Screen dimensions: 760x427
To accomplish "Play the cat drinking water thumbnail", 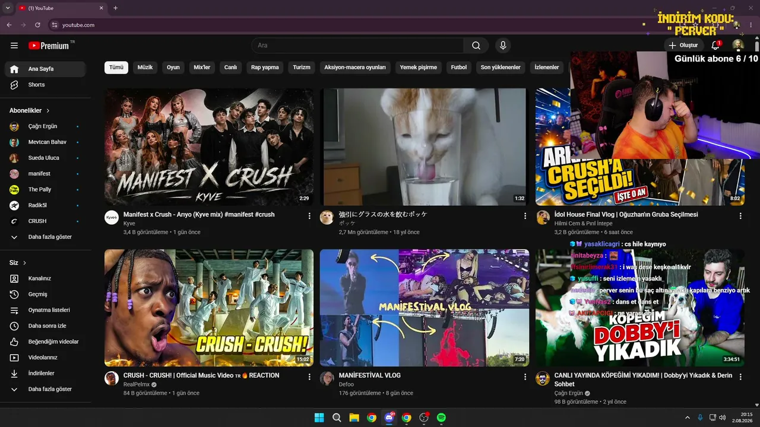I will pyautogui.click(x=425, y=147).
